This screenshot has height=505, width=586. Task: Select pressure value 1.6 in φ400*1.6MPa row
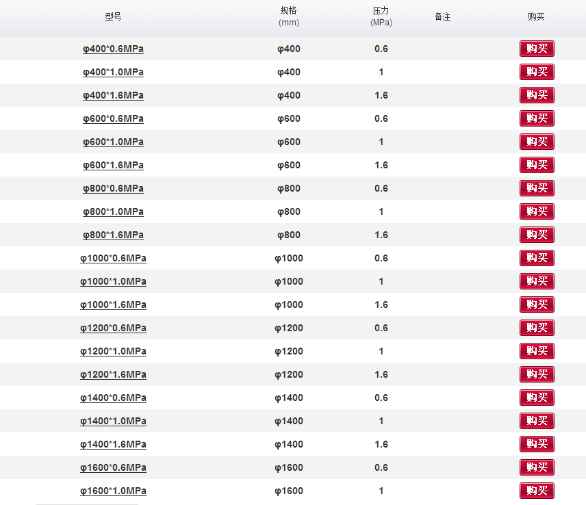pyautogui.click(x=381, y=95)
